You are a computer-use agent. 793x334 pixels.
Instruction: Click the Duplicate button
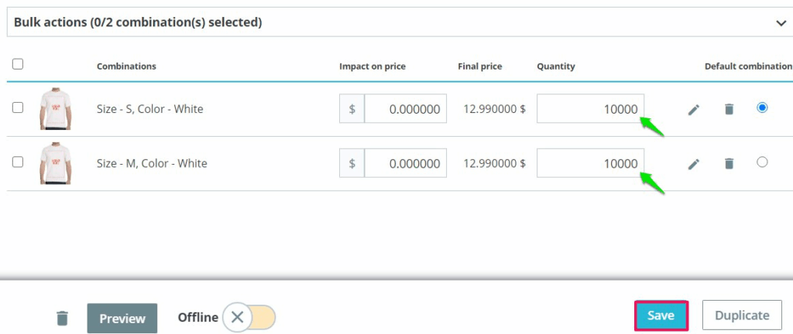pos(741,315)
